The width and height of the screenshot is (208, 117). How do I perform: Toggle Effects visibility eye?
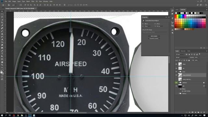click(181, 89)
